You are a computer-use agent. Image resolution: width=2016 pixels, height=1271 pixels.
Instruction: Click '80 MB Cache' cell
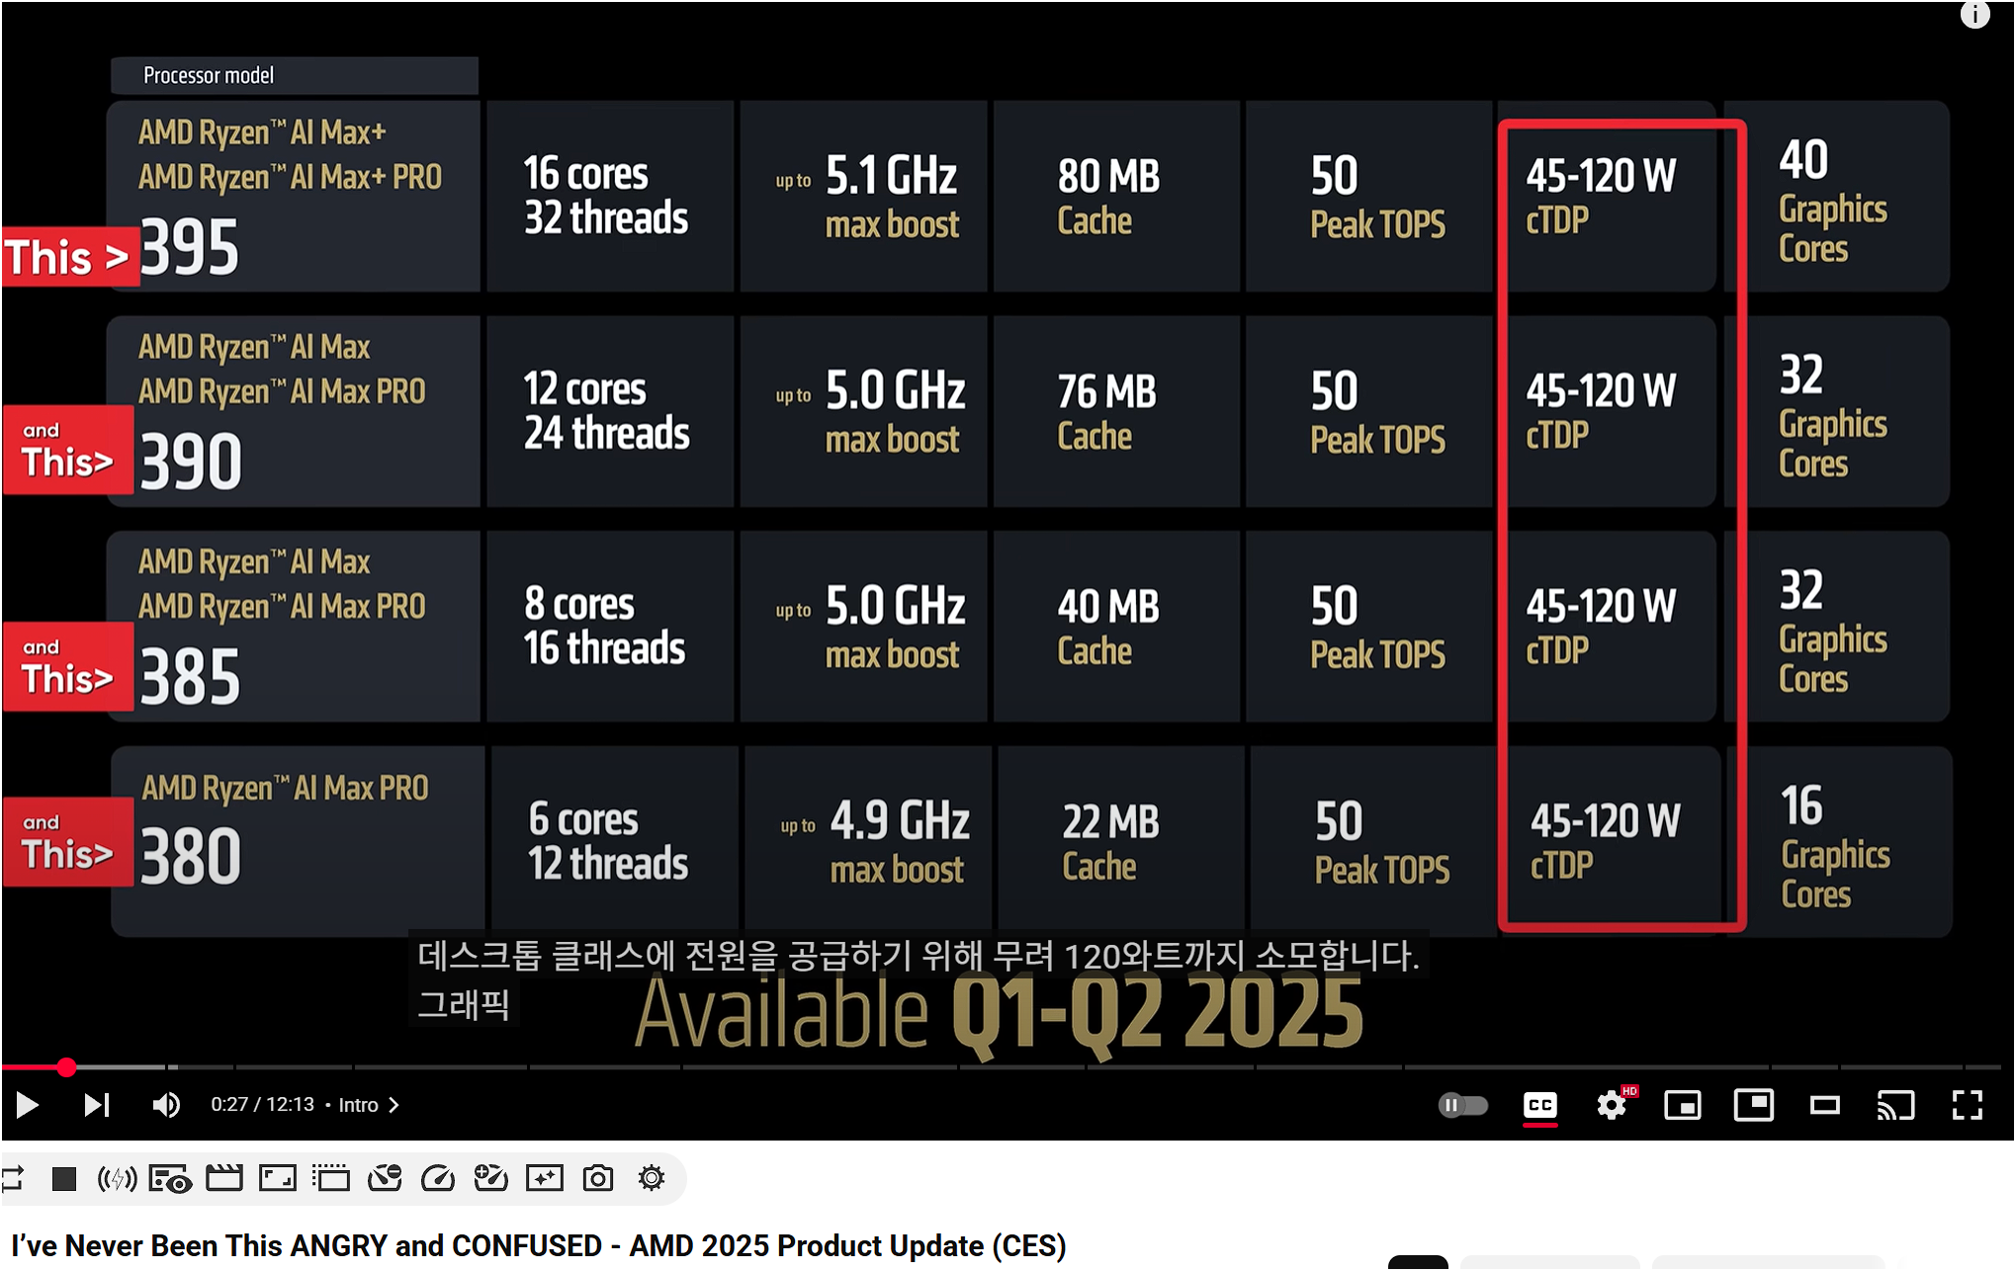pos(1116,196)
